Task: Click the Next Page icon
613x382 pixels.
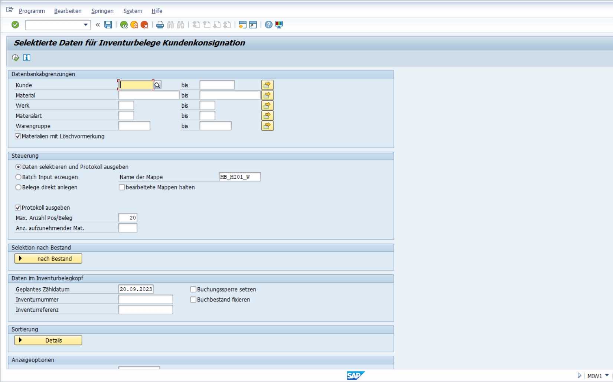Action: click(217, 25)
